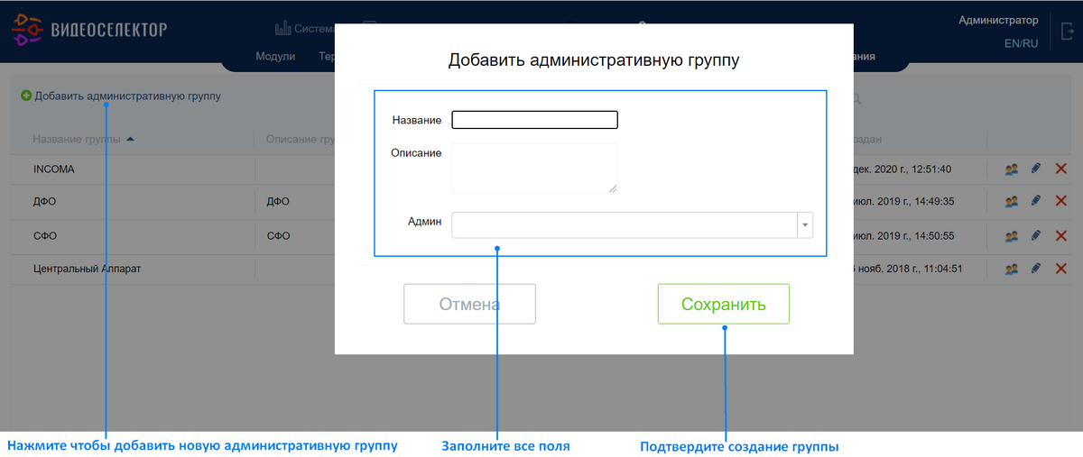
Task: Switch language via EN/RU
Action: click(x=1021, y=43)
